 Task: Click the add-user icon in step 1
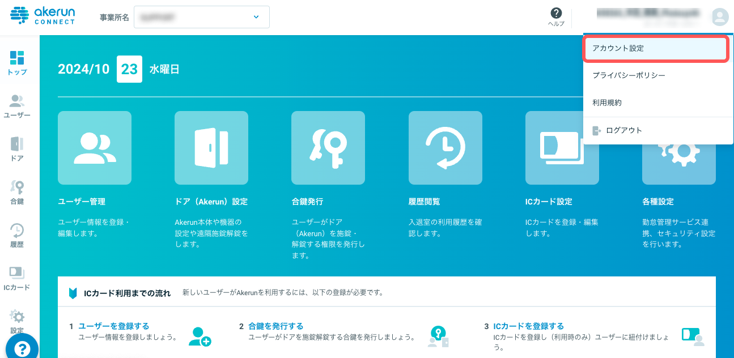200,336
